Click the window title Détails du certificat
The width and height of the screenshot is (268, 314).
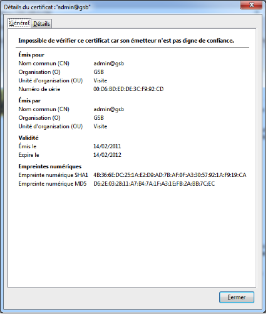click(x=47, y=7)
